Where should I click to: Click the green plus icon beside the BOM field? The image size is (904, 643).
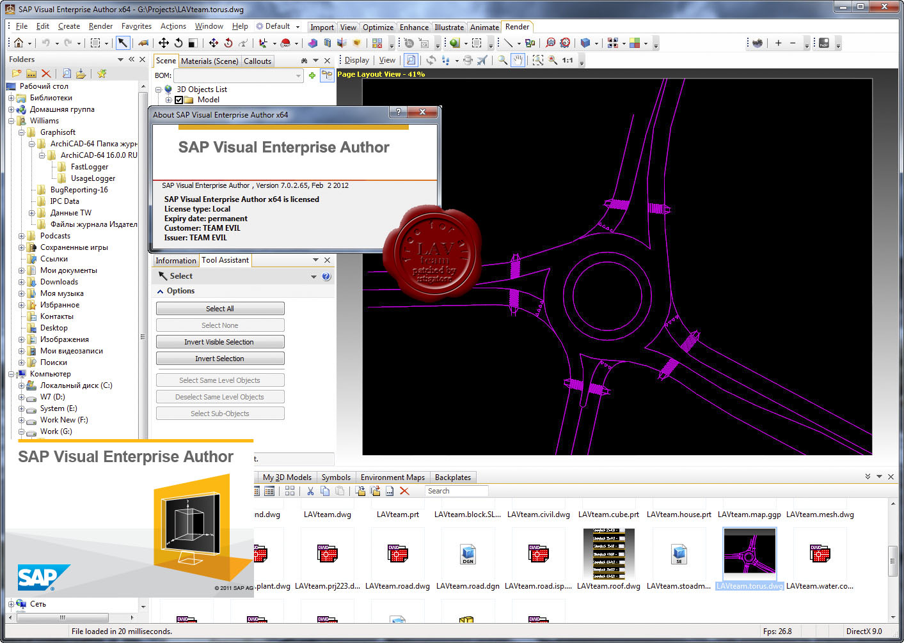coord(312,75)
